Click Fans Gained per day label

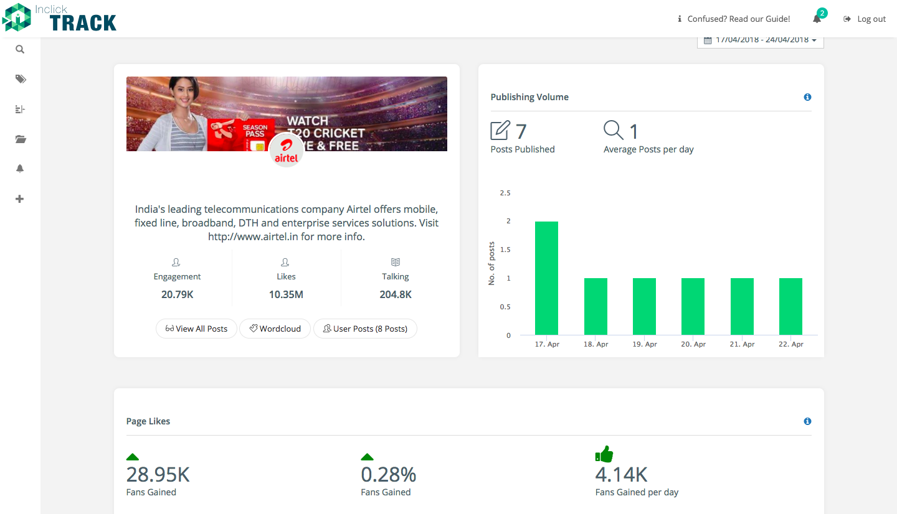[x=637, y=492]
